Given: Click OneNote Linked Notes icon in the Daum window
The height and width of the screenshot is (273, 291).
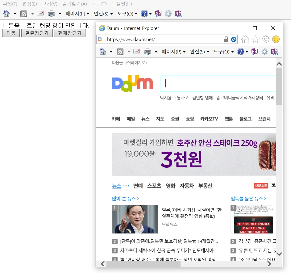Looking at the screenshot, I should tap(274, 52).
